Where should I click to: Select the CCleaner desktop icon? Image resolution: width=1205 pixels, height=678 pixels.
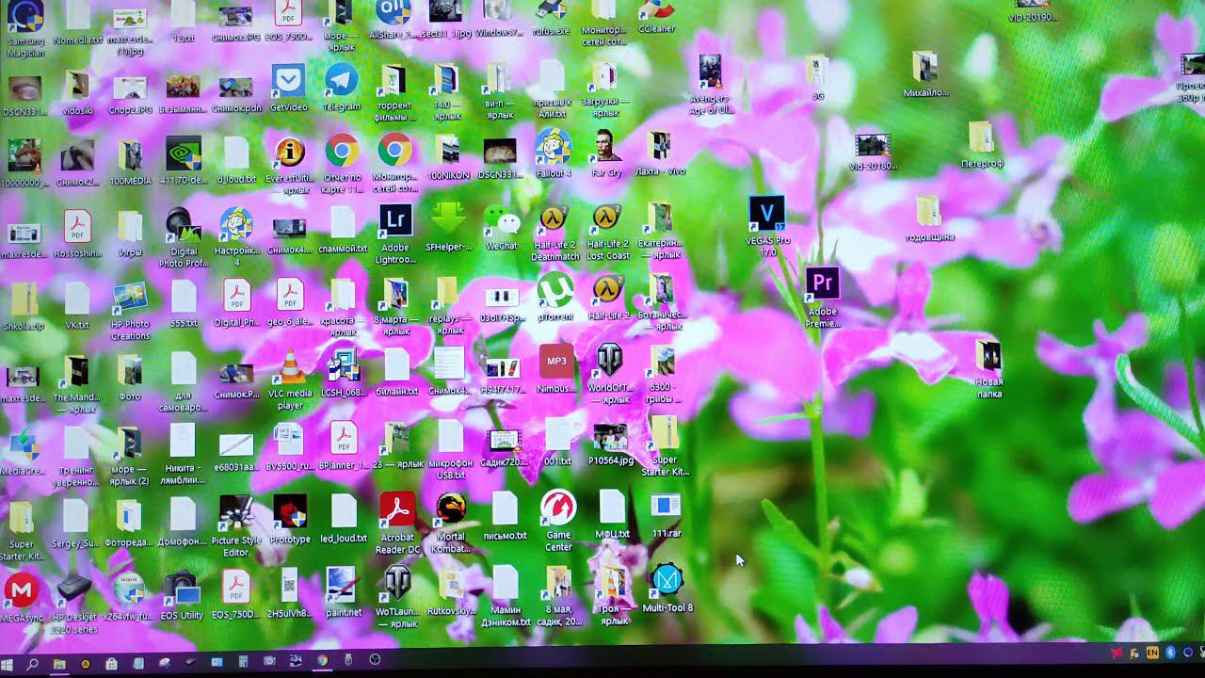657,9
